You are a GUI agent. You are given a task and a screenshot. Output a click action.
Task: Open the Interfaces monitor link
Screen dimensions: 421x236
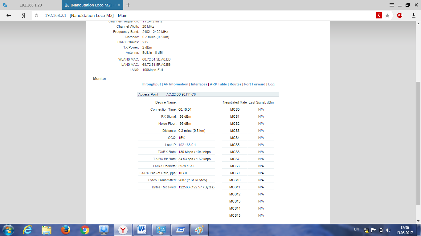point(199,84)
